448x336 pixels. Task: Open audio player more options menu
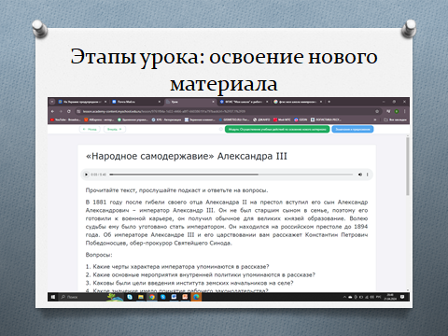(x=368, y=175)
